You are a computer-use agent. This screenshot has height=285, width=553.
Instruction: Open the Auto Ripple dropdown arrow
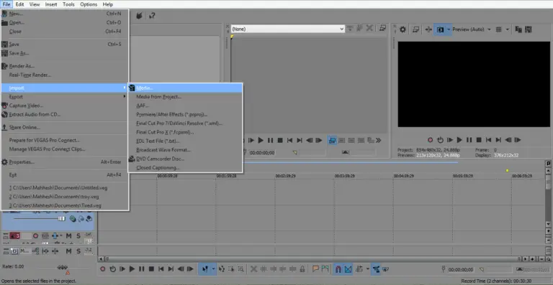[367, 269]
